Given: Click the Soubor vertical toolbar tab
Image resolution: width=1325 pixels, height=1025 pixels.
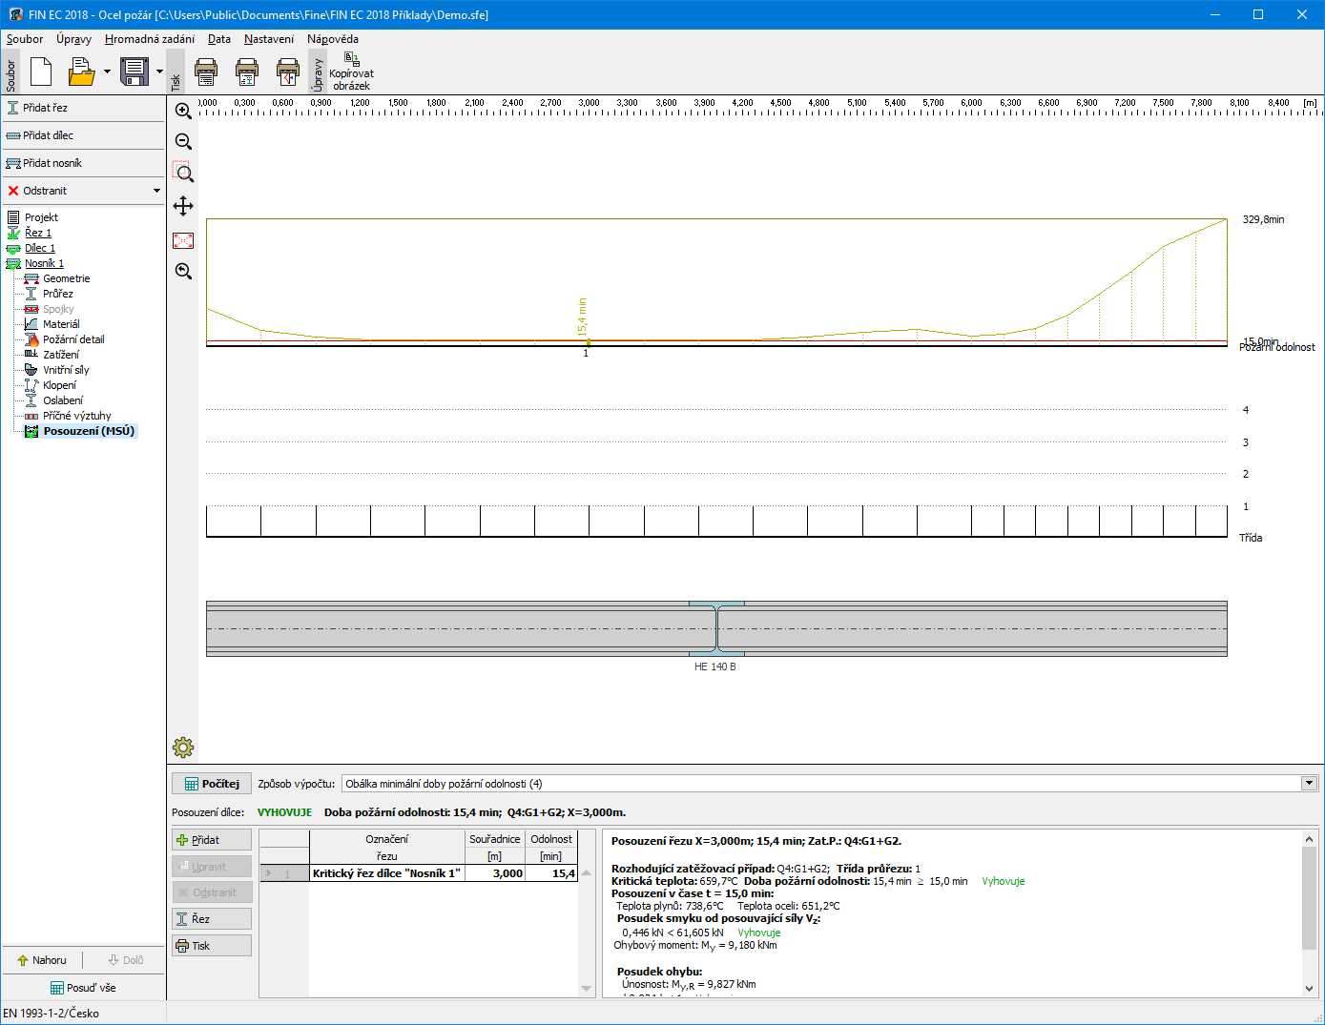Looking at the screenshot, I should (x=11, y=72).
